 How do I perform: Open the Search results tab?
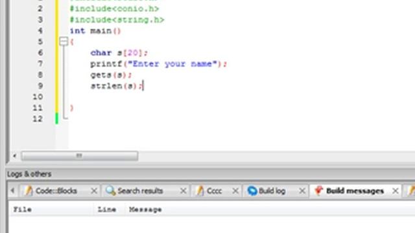coord(140,191)
